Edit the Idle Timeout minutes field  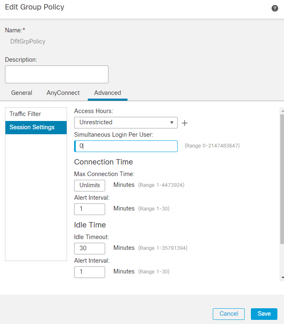(x=89, y=248)
